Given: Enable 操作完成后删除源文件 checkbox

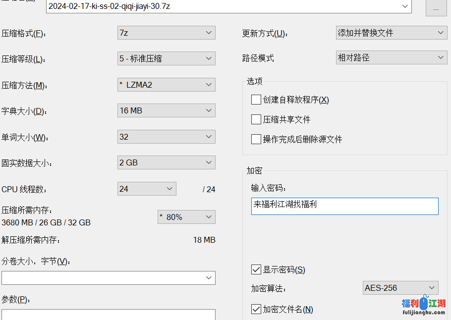Looking at the screenshot, I should tap(256, 139).
